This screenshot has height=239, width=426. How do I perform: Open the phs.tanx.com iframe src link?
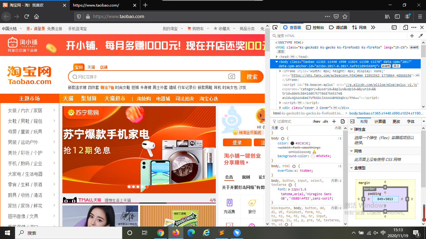click(x=351, y=76)
